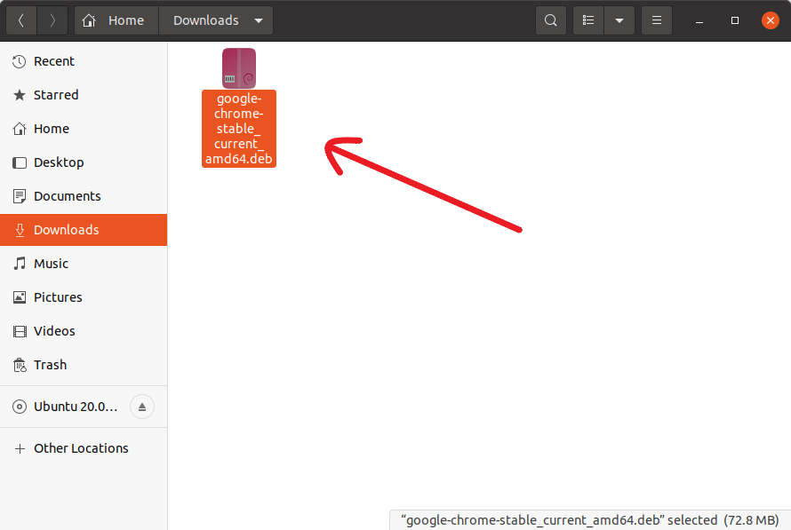Close the Files window
The width and height of the screenshot is (791, 530).
pyautogui.click(x=771, y=20)
